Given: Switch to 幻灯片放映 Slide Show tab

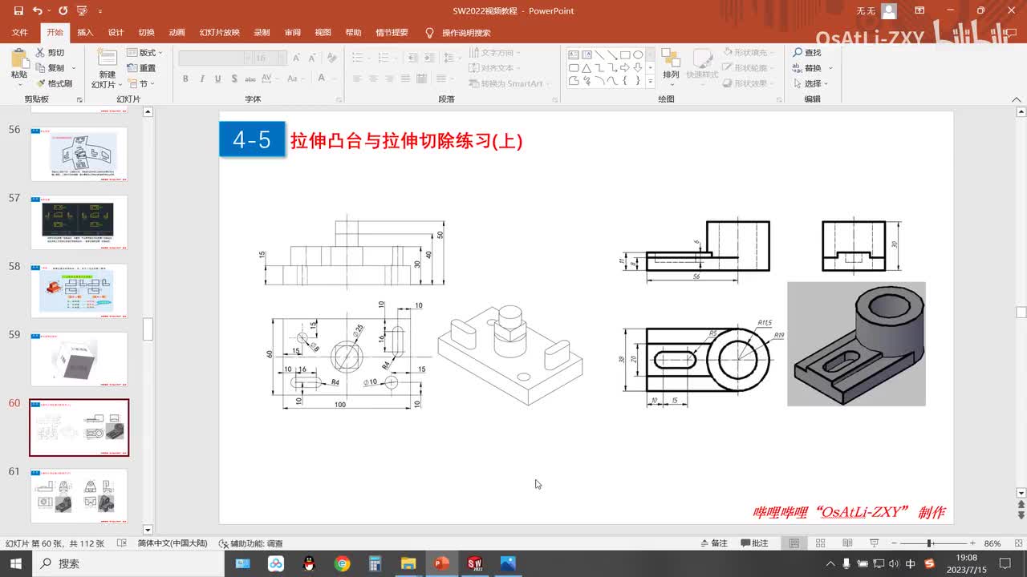Looking at the screenshot, I should coord(219,33).
